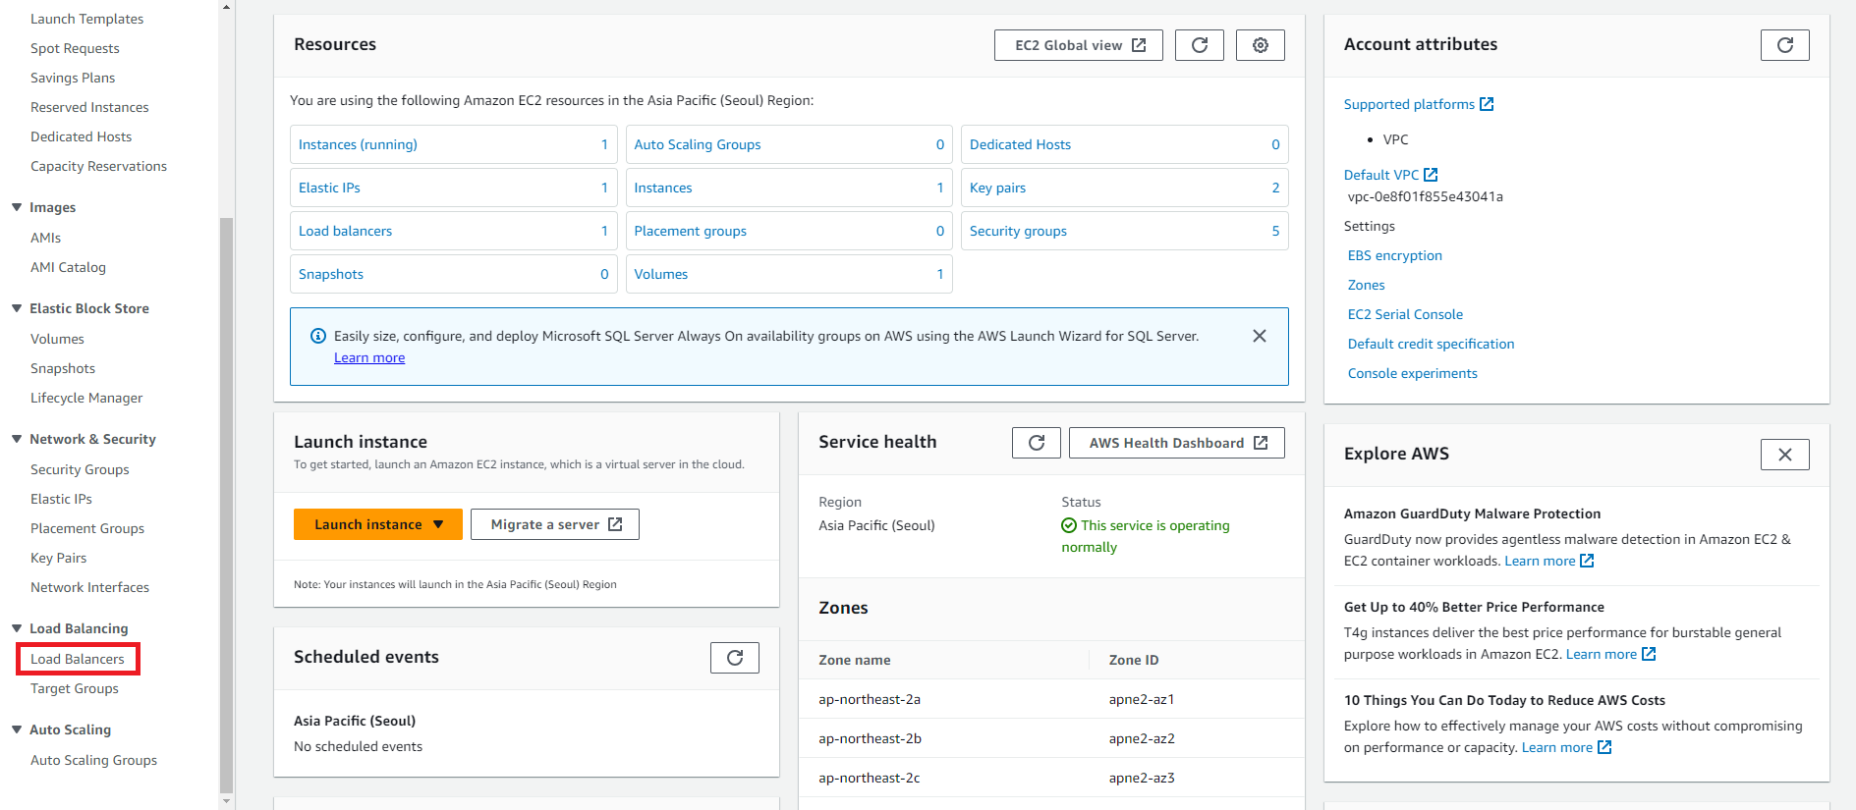Open Load balancers resource tile
This screenshot has height=810, width=1856.
454,231
